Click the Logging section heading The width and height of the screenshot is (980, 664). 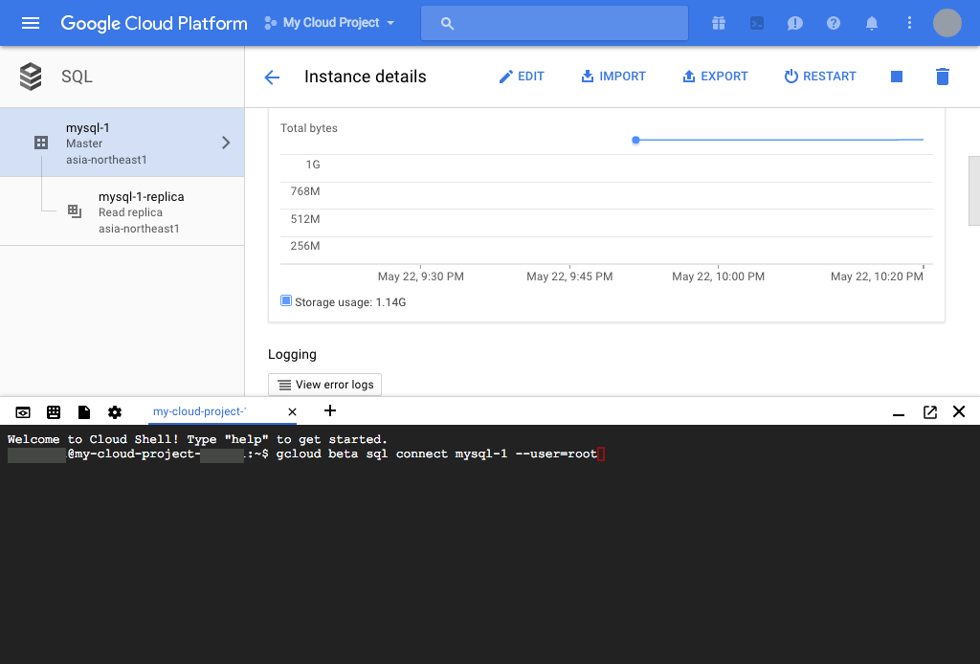tap(292, 354)
